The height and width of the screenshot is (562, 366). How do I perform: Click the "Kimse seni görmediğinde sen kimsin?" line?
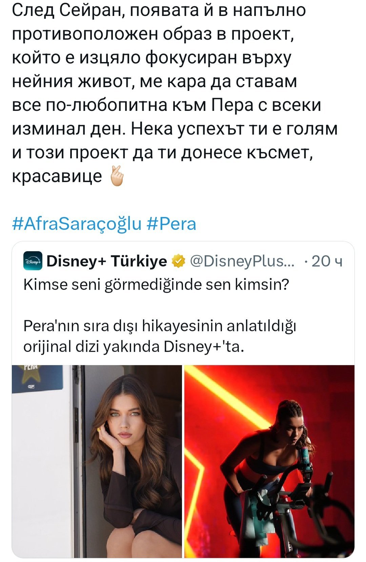click(x=156, y=285)
